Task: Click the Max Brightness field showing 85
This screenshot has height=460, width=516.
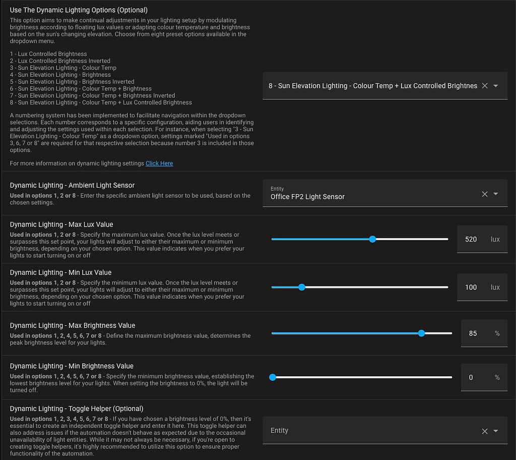Action: click(484, 333)
